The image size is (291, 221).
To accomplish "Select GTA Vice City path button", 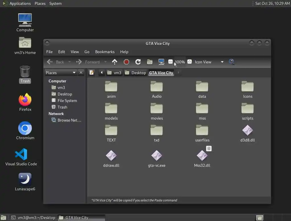I will click(x=161, y=73).
